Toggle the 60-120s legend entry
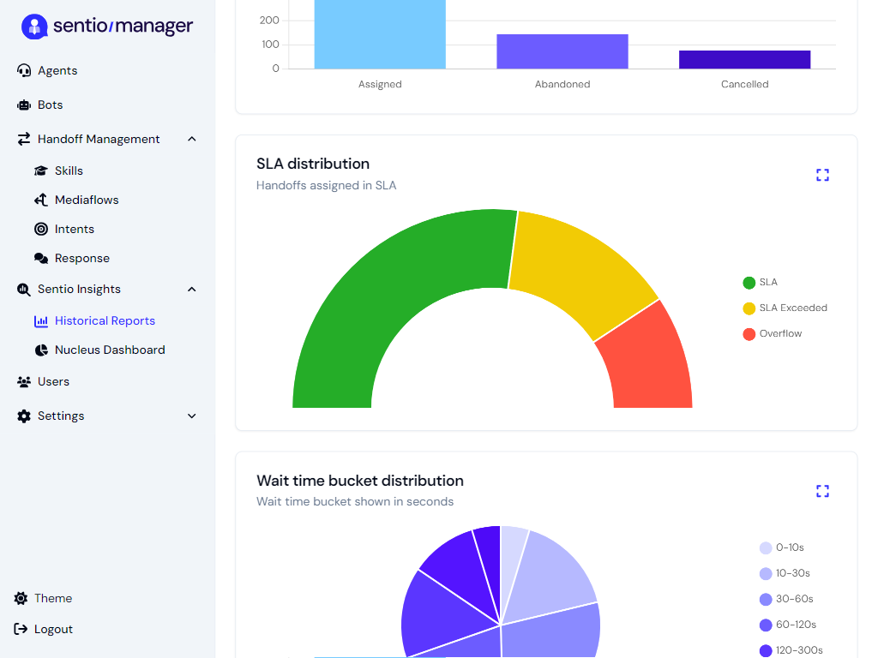Viewport: 878px width, 658px height. click(788, 625)
